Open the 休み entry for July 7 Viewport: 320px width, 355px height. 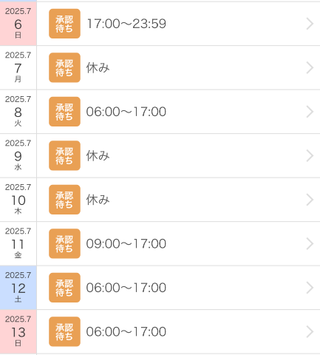tap(98, 67)
